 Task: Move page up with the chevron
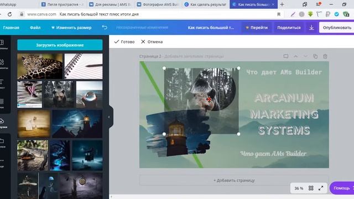pyautogui.click(x=295, y=56)
